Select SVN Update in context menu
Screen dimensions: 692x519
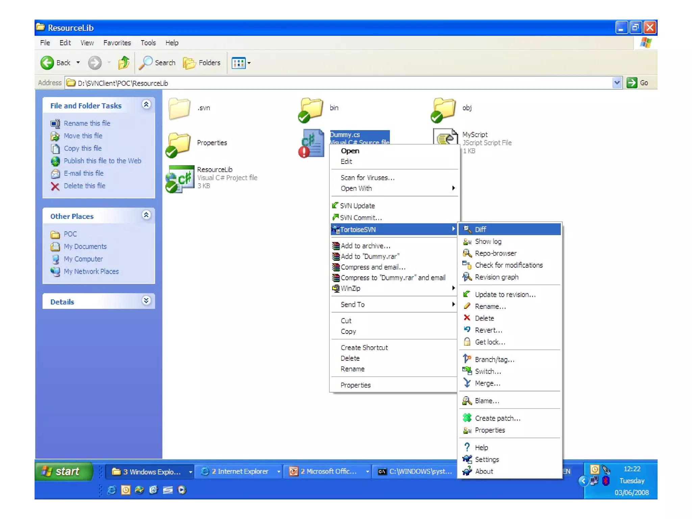pyautogui.click(x=357, y=206)
